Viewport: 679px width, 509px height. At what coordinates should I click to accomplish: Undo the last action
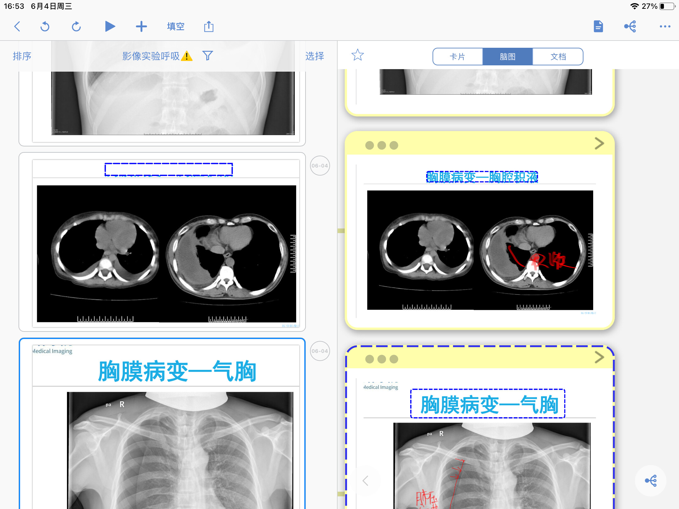pyautogui.click(x=45, y=26)
